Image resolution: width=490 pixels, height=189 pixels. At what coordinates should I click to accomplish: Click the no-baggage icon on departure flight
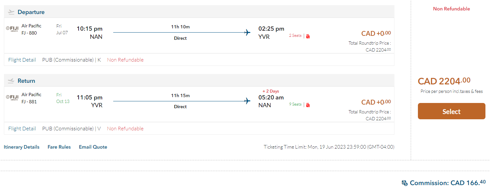coord(308,36)
